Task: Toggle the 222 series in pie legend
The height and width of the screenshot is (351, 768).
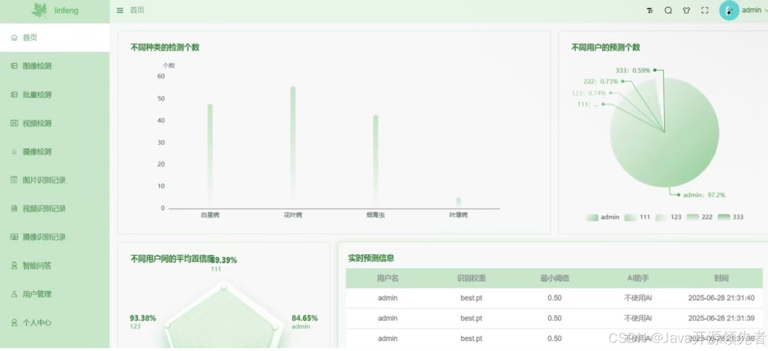Action: tap(700, 217)
